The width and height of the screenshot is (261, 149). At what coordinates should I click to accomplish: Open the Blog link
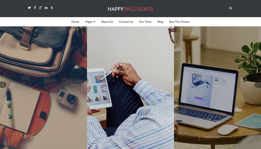coord(160,22)
